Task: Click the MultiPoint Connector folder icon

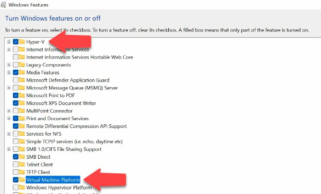Action: (x=22, y=111)
